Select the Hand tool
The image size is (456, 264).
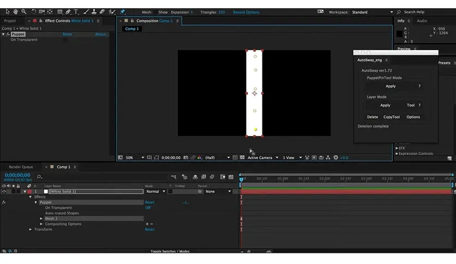(x=15, y=11)
